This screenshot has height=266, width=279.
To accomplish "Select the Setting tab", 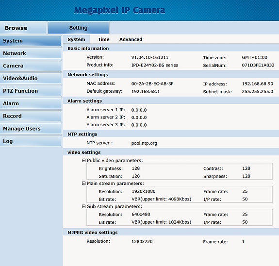I will click(x=79, y=28).
